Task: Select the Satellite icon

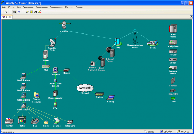Action: click(x=64, y=25)
